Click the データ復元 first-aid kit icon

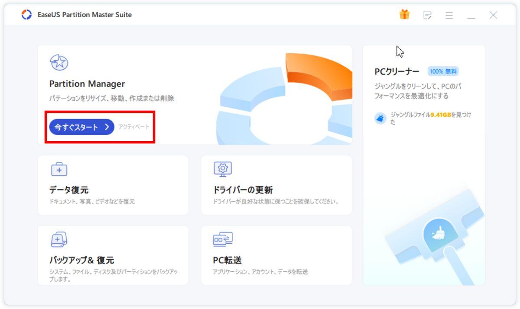coord(59,169)
